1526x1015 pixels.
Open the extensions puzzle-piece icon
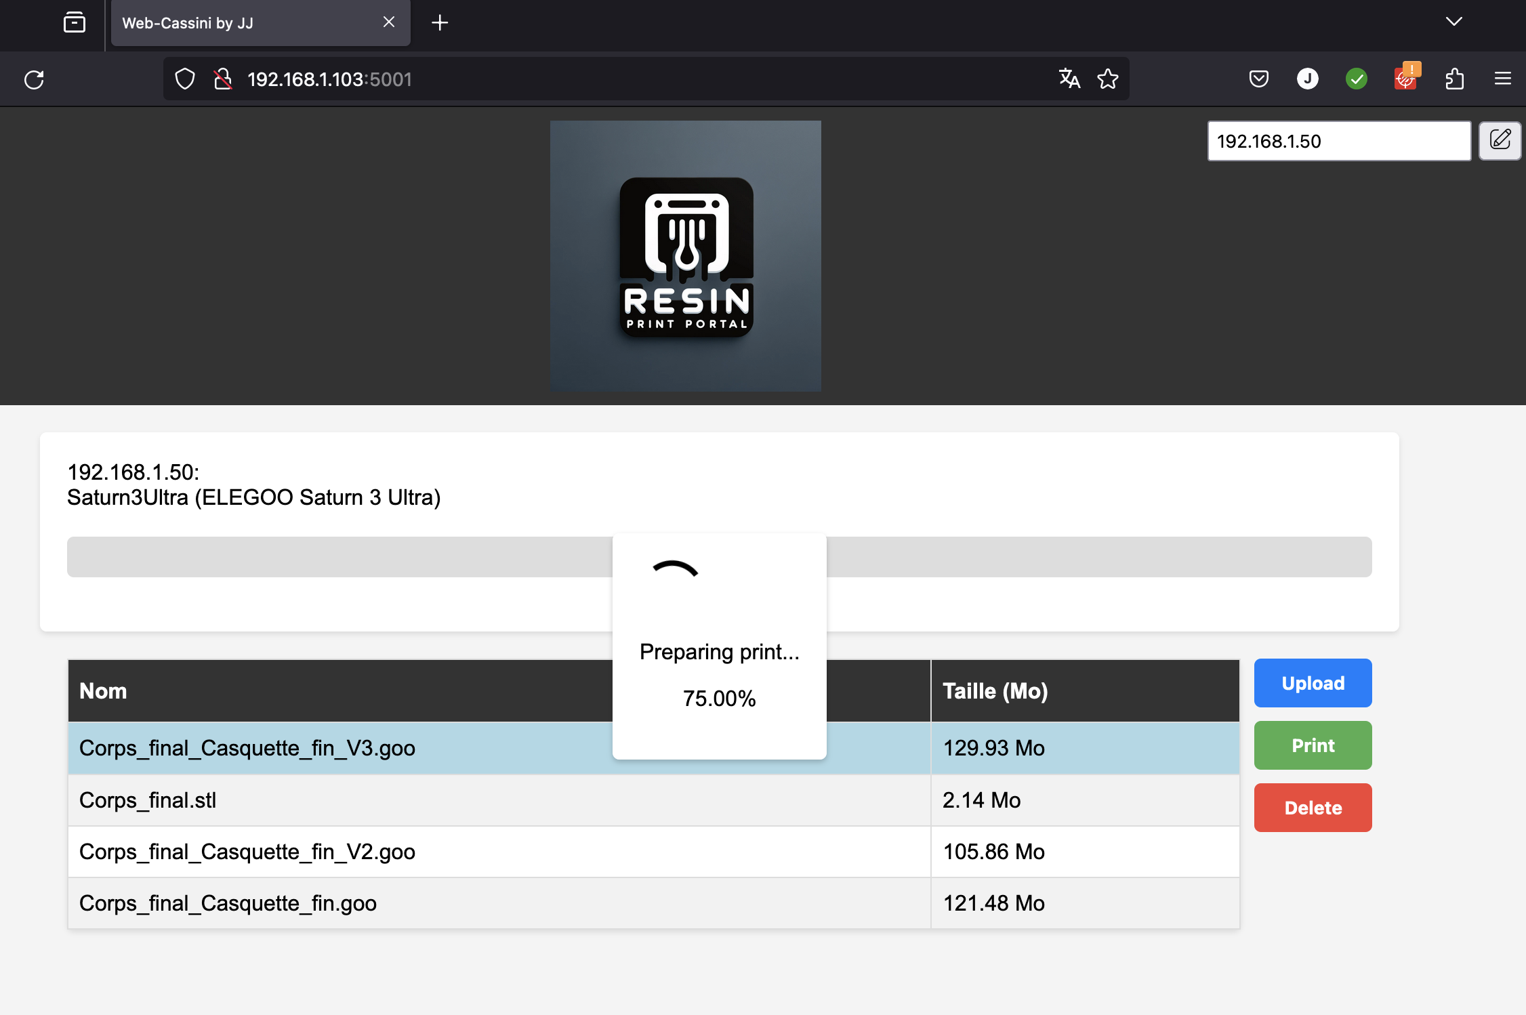pos(1454,79)
